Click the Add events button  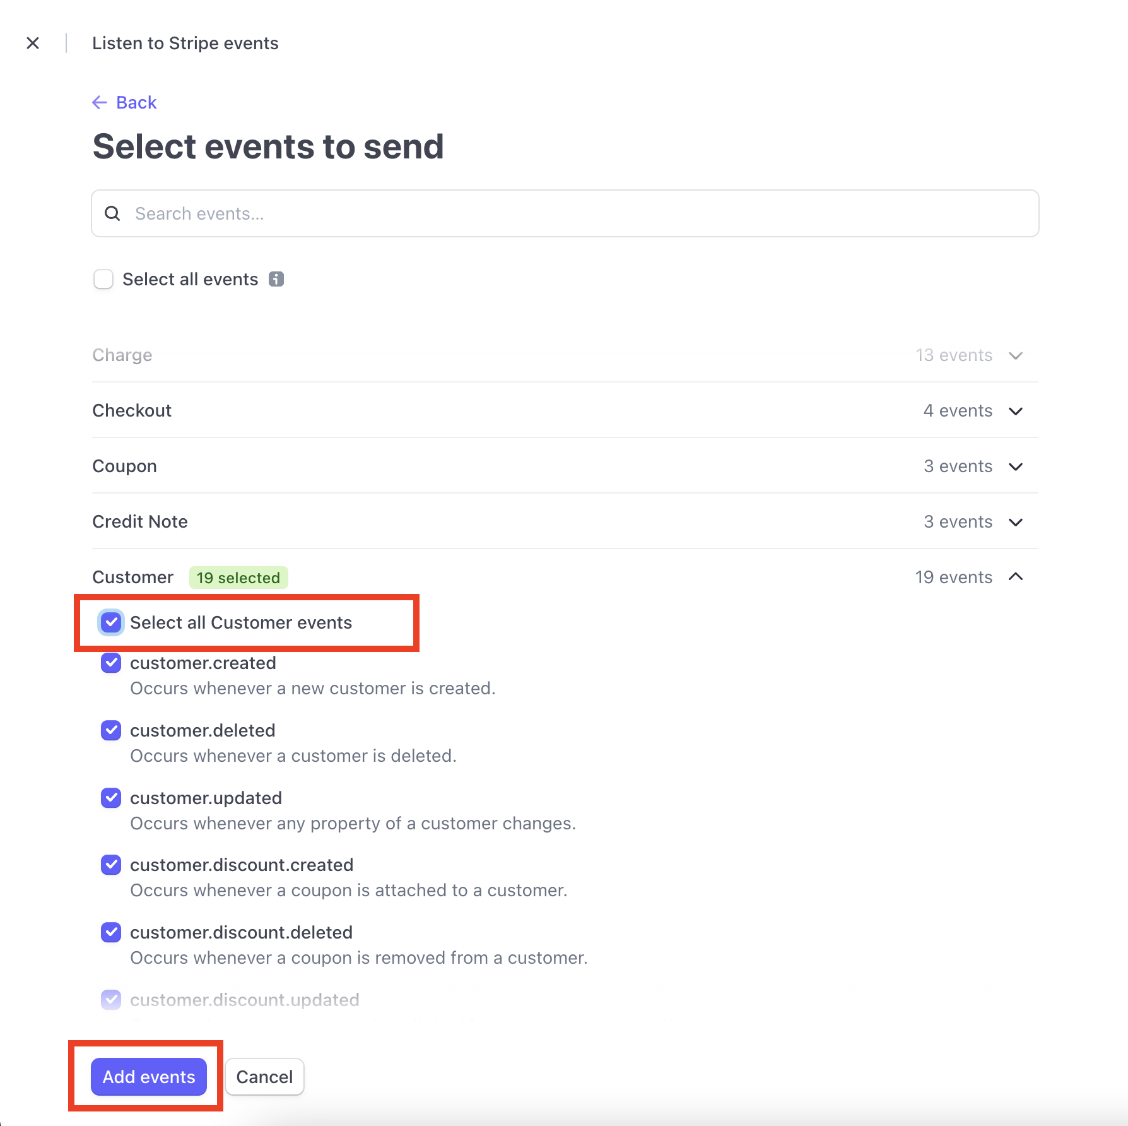(148, 1076)
